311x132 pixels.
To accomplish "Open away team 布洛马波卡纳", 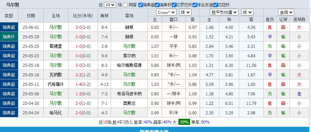I will tap(129, 94).
